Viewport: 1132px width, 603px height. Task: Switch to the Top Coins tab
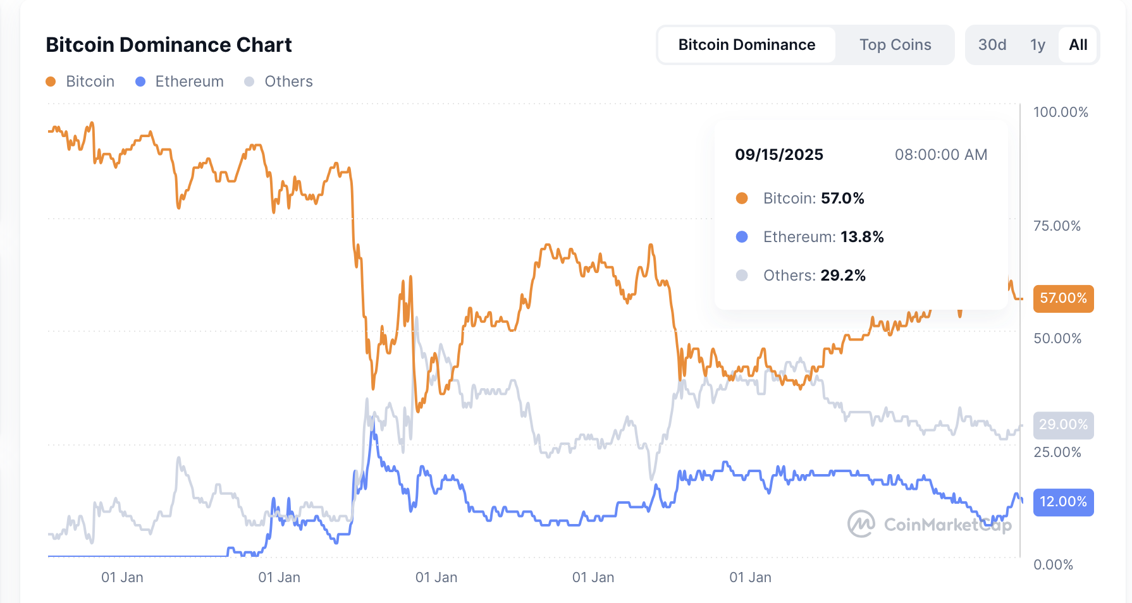click(x=895, y=45)
